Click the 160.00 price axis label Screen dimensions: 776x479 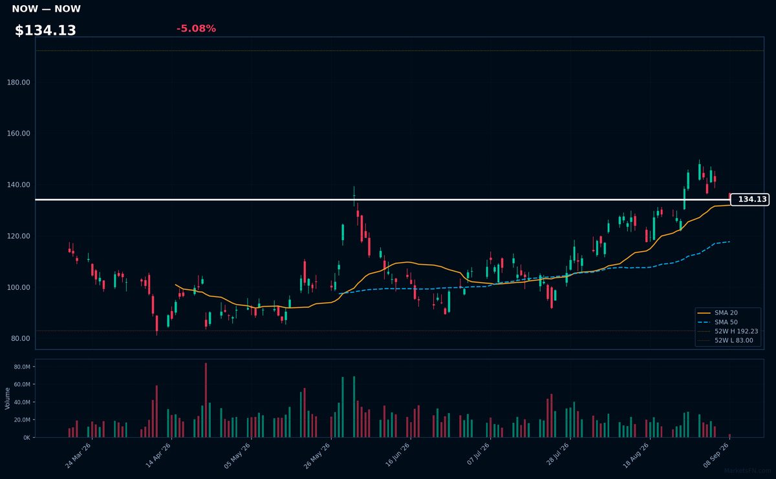point(19,134)
